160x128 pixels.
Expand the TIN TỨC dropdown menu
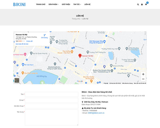click(x=77, y=4)
